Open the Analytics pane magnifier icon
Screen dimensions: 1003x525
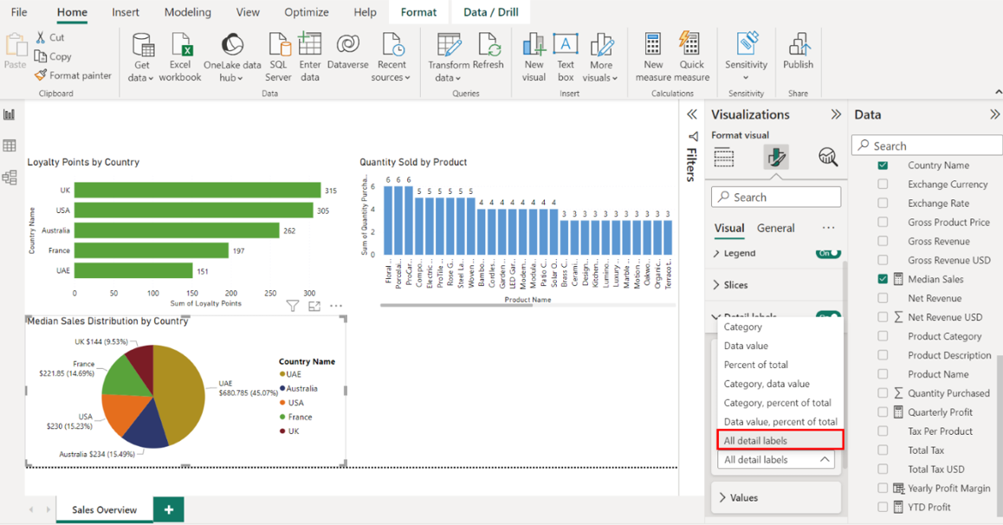[827, 157]
